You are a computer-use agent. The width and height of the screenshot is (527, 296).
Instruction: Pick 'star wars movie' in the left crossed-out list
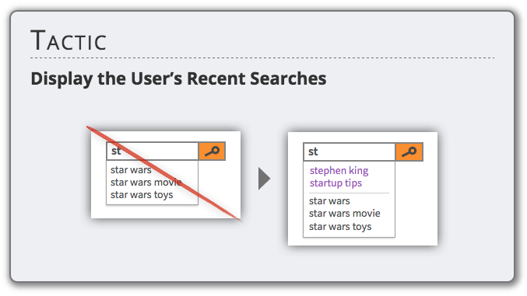(x=146, y=183)
